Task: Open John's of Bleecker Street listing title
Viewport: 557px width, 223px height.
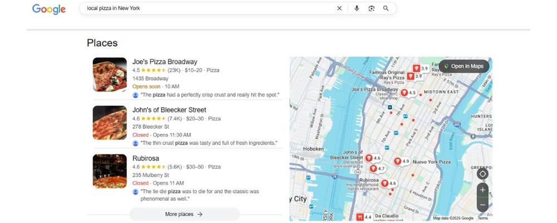Action: click(x=169, y=110)
